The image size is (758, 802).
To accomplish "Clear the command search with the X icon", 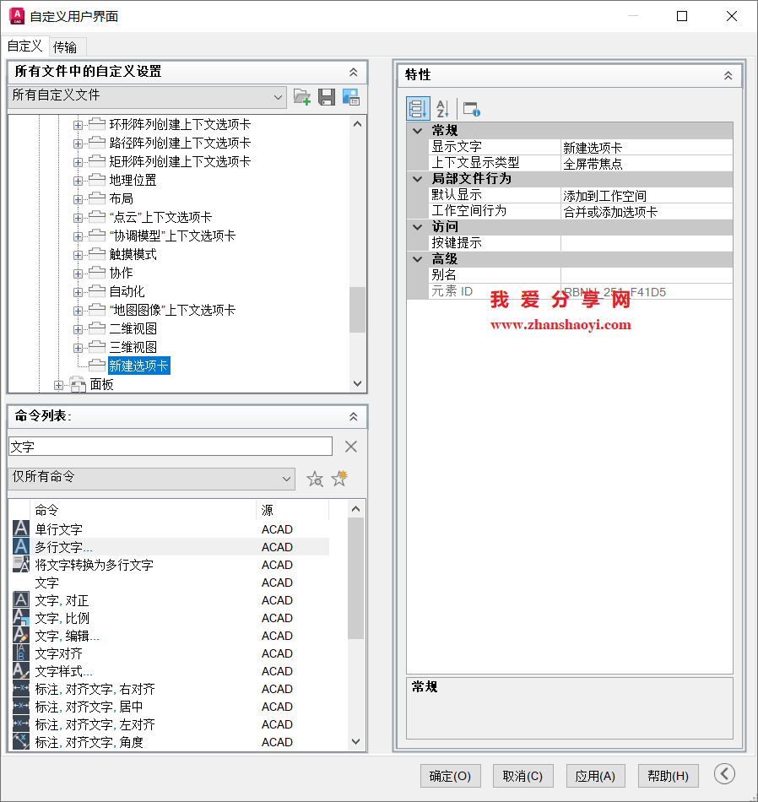I will click(x=351, y=447).
